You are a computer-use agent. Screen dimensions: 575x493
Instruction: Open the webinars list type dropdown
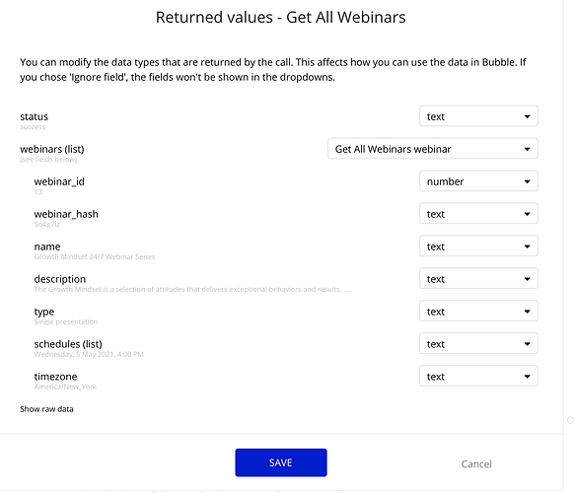point(433,149)
